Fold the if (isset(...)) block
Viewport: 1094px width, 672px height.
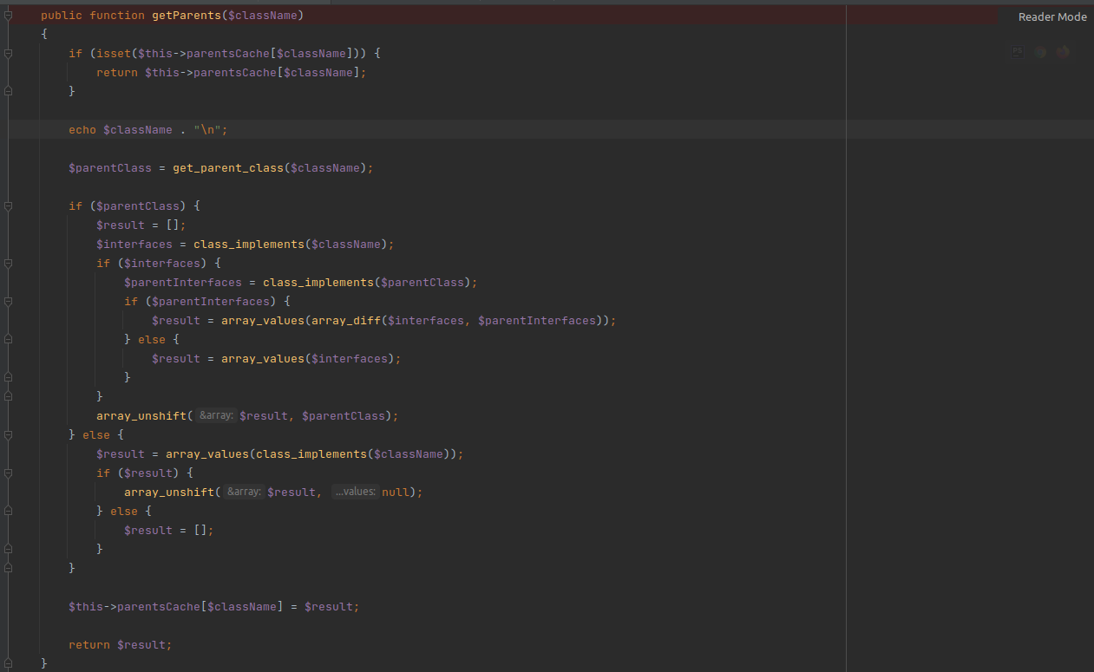8,54
